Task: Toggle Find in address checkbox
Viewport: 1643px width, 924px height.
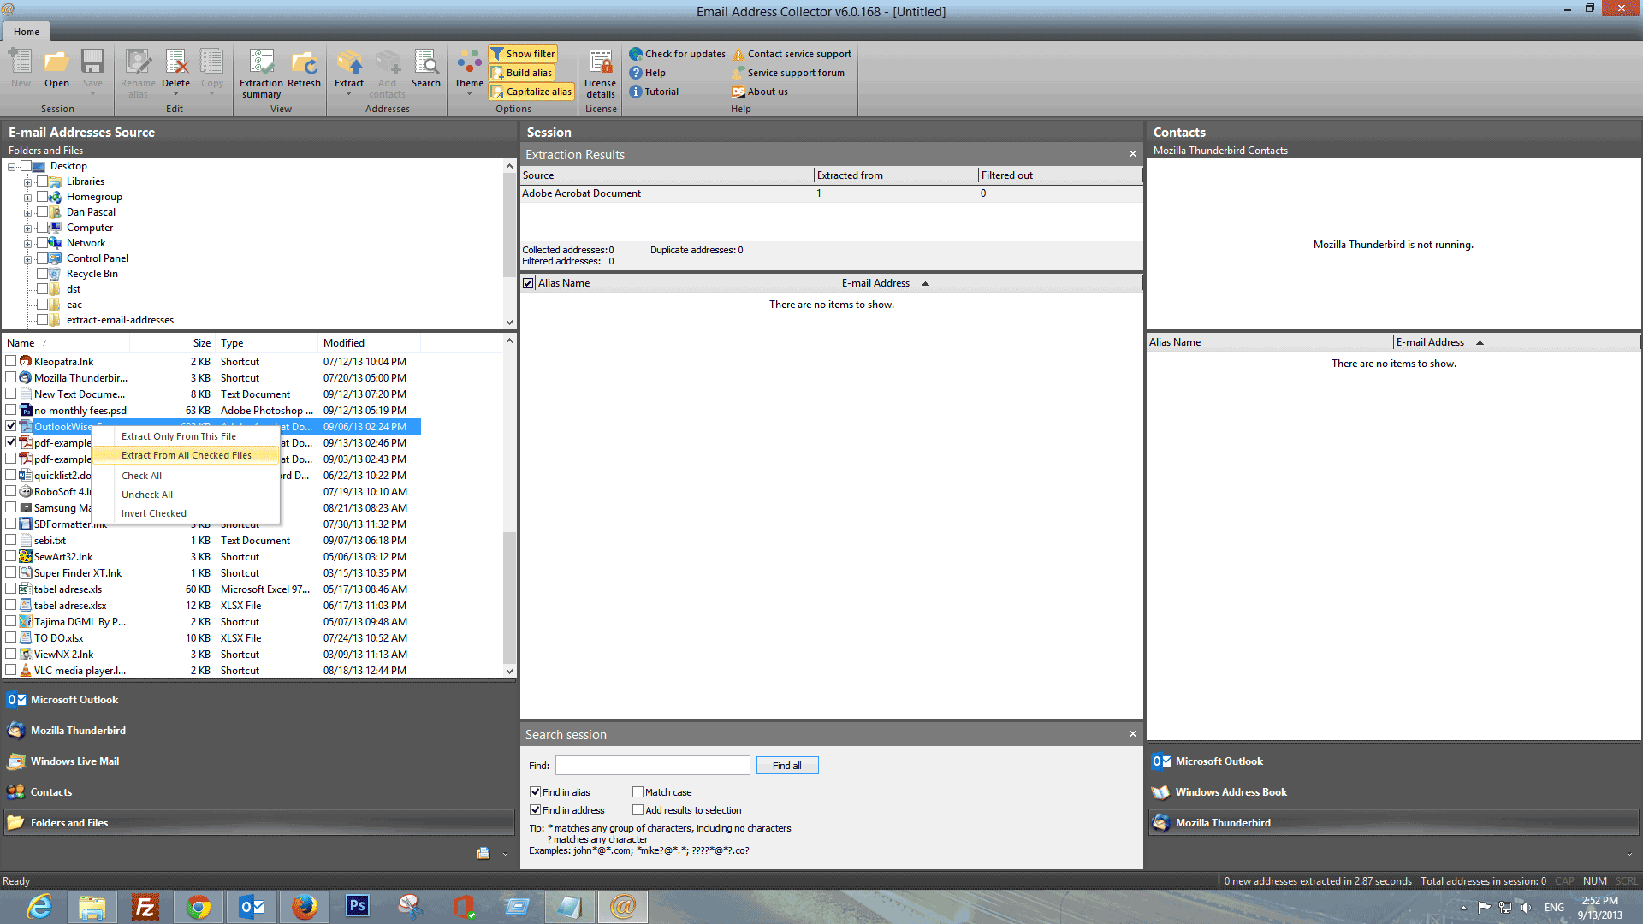Action: click(536, 810)
